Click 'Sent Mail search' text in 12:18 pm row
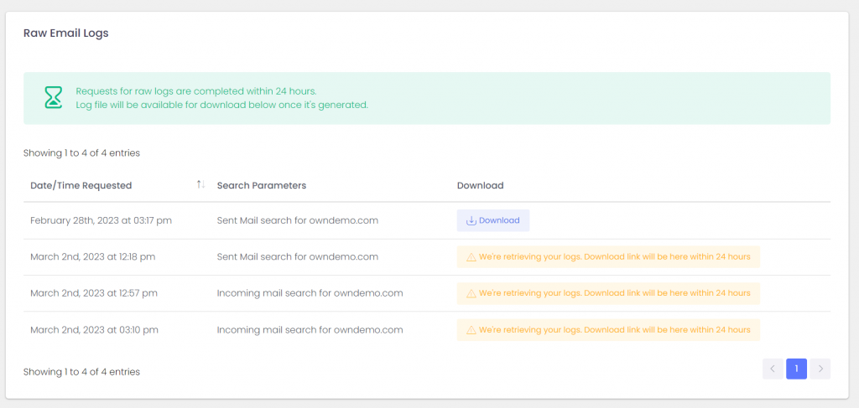The width and height of the screenshot is (859, 408). [298, 256]
